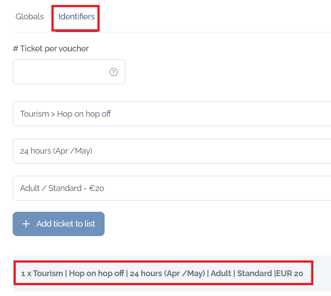Image resolution: width=331 pixels, height=296 pixels.
Task: Select the Identifiers tab
Action: 76,16
